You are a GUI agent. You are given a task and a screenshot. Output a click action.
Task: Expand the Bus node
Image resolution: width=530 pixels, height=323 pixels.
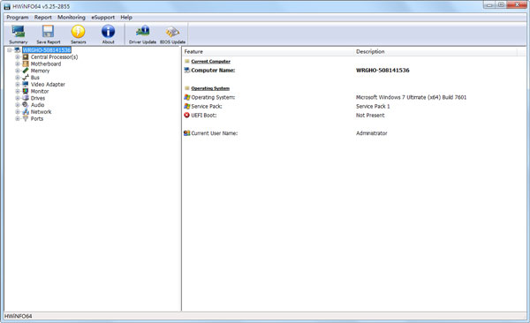click(18, 78)
